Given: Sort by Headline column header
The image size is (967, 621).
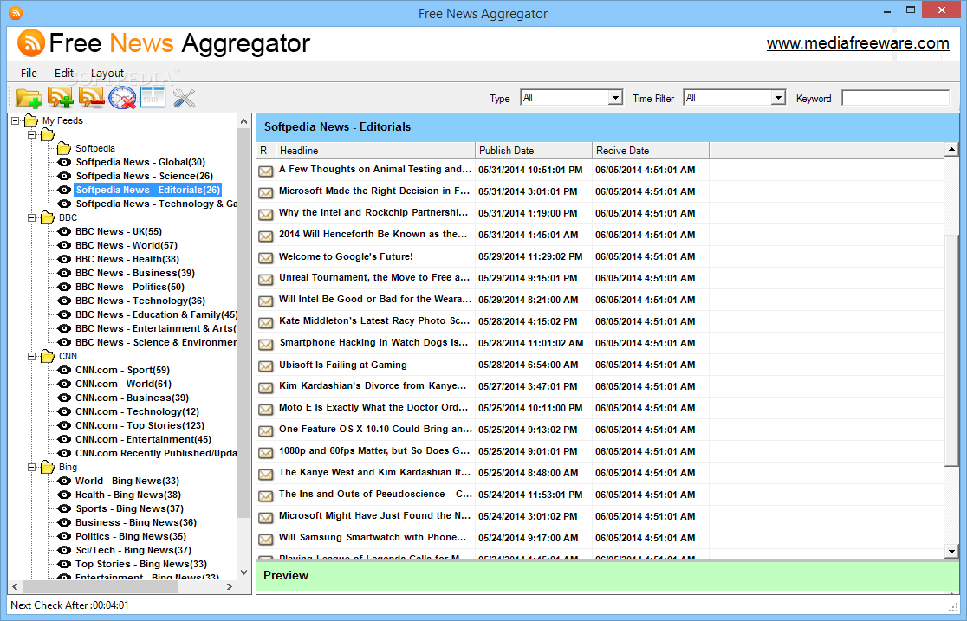Looking at the screenshot, I should pos(375,151).
